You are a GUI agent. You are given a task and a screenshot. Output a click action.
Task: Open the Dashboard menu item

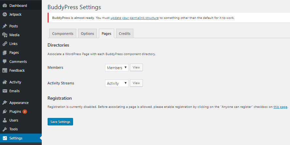click(x=18, y=6)
